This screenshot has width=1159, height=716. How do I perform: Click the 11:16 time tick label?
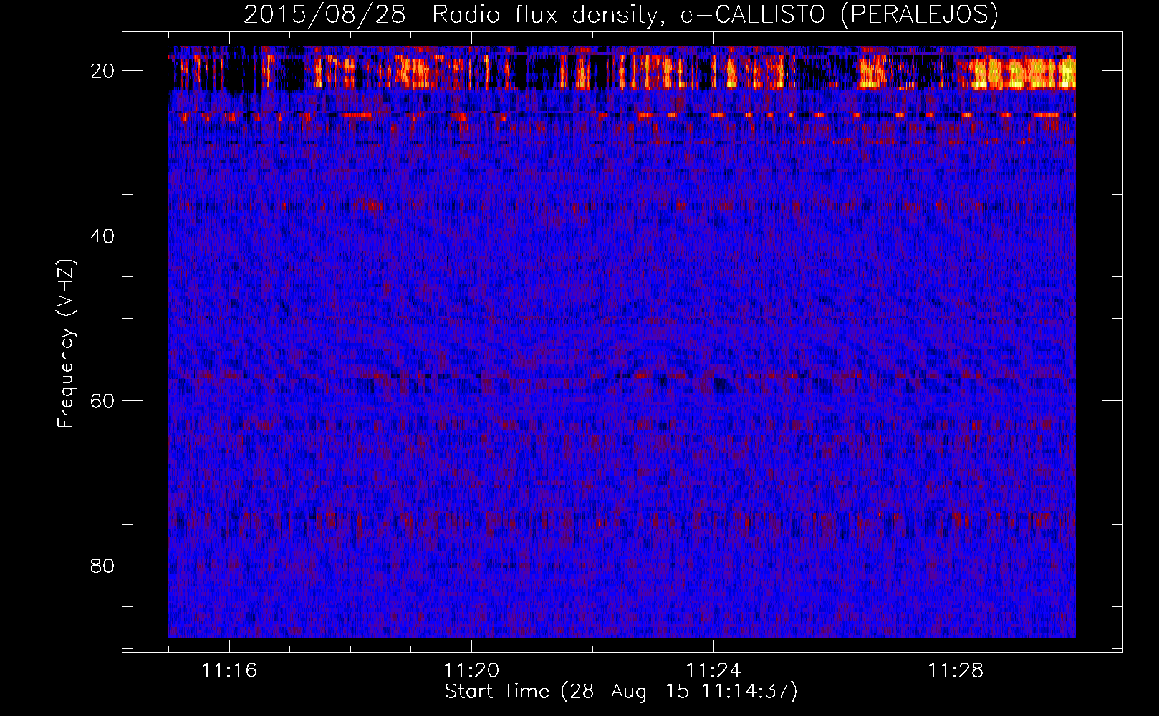point(229,671)
